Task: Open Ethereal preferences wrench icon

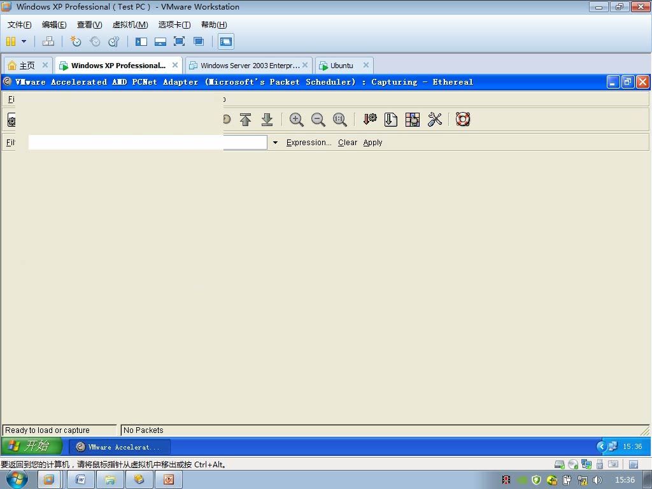Action: (x=434, y=120)
